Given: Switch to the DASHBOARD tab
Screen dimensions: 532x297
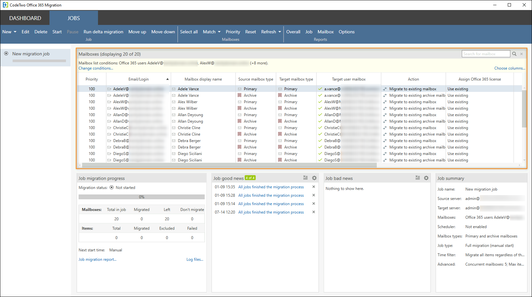Looking at the screenshot, I should click(25, 18).
